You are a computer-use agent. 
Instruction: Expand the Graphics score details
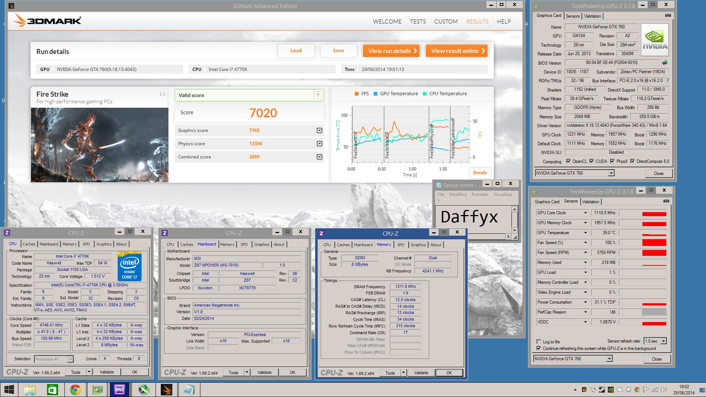pyautogui.click(x=320, y=130)
